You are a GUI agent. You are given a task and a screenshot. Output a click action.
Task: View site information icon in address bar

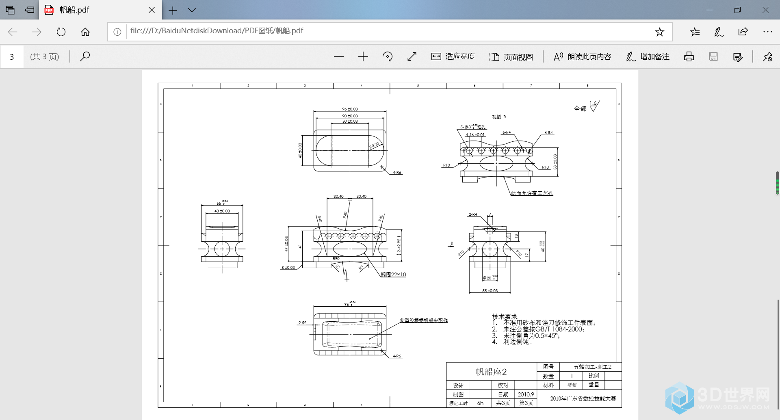point(117,32)
